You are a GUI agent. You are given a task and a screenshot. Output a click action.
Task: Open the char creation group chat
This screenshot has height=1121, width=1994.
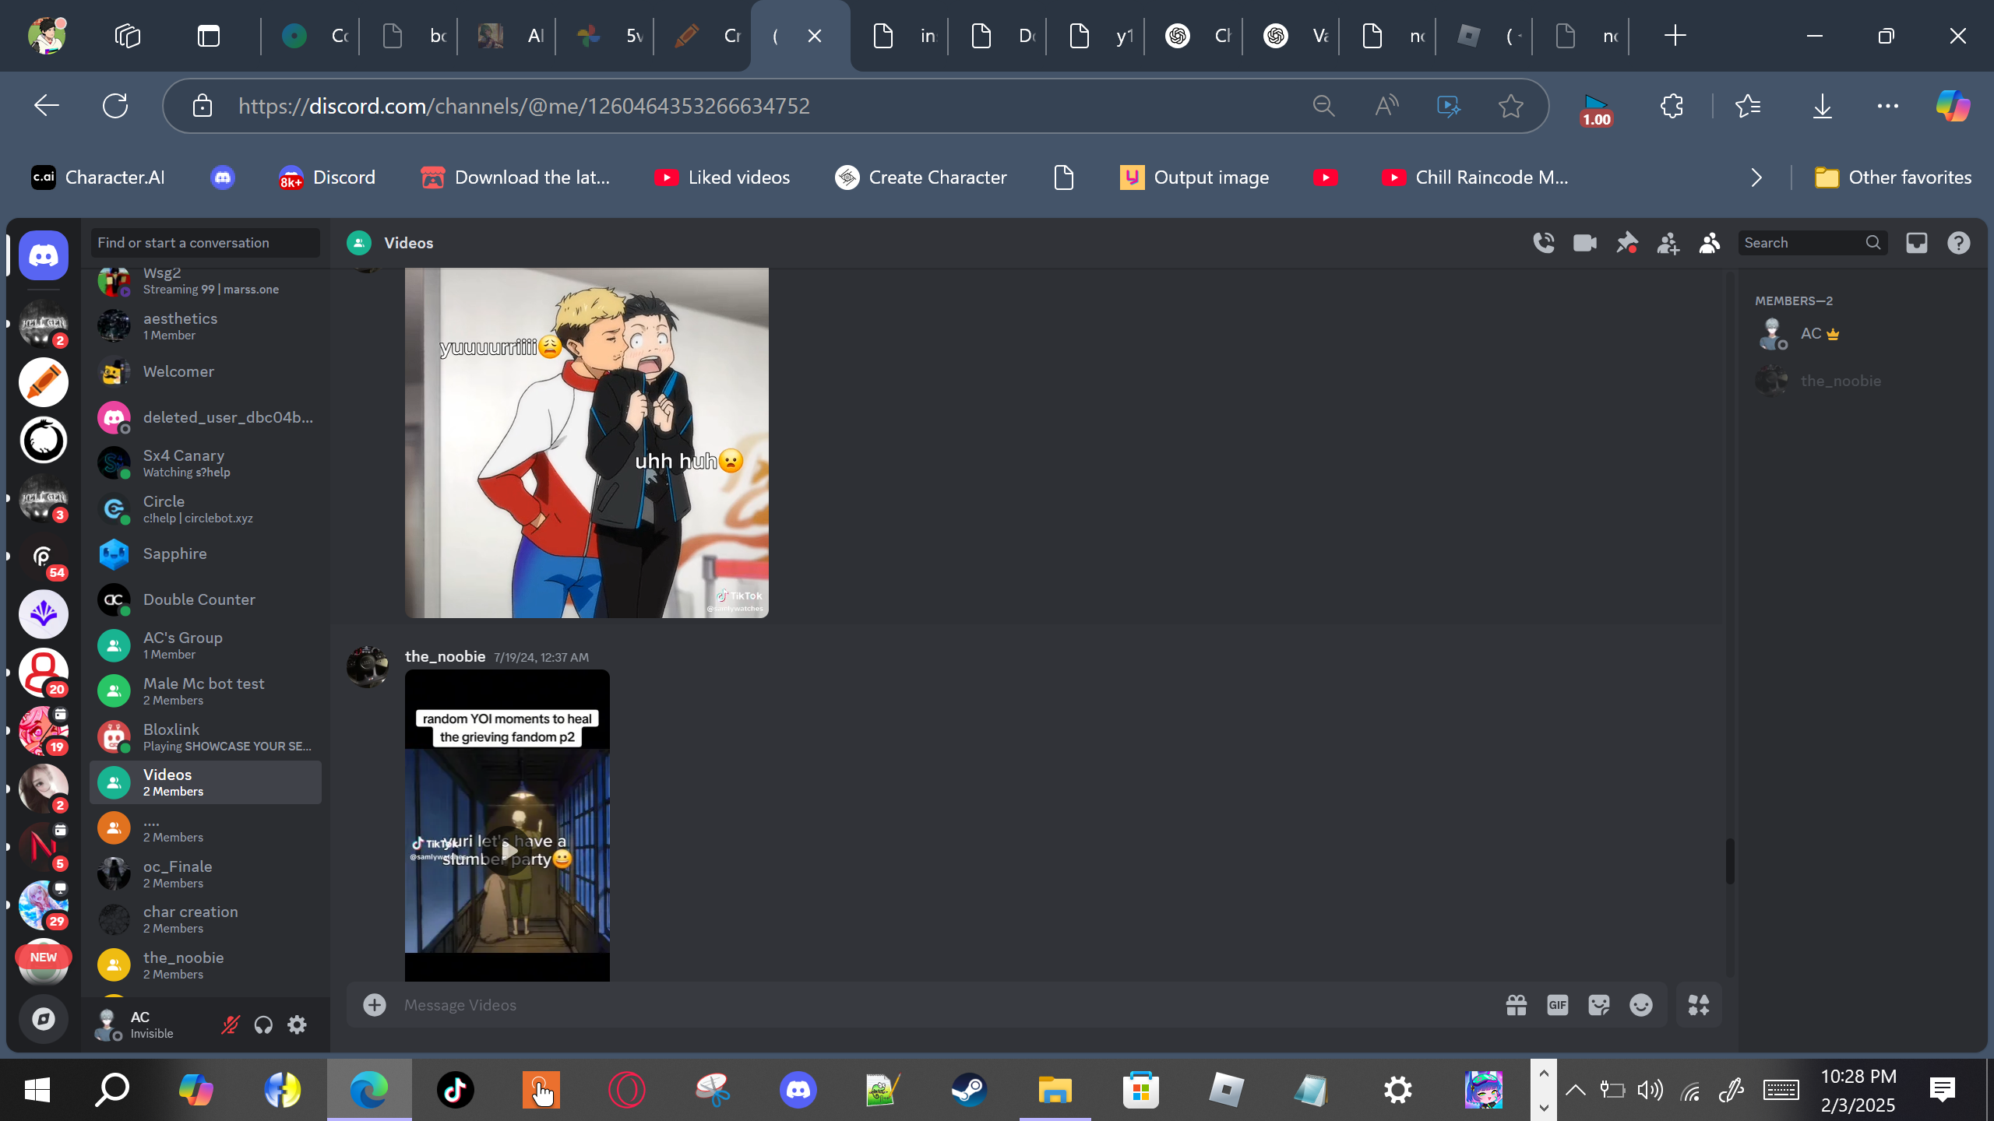(206, 919)
